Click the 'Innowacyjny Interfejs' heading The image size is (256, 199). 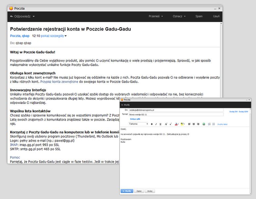click(28, 90)
